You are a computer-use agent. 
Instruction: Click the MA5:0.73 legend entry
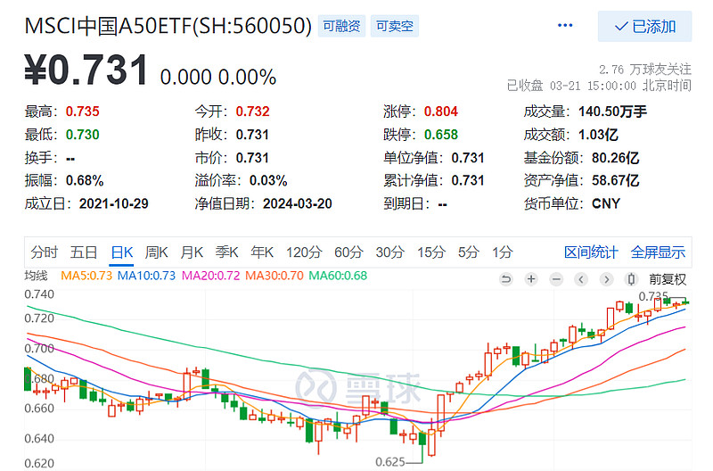86,276
